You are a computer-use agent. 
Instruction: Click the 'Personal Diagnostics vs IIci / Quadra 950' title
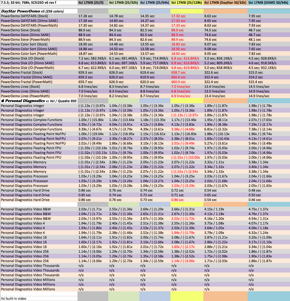click(39, 101)
